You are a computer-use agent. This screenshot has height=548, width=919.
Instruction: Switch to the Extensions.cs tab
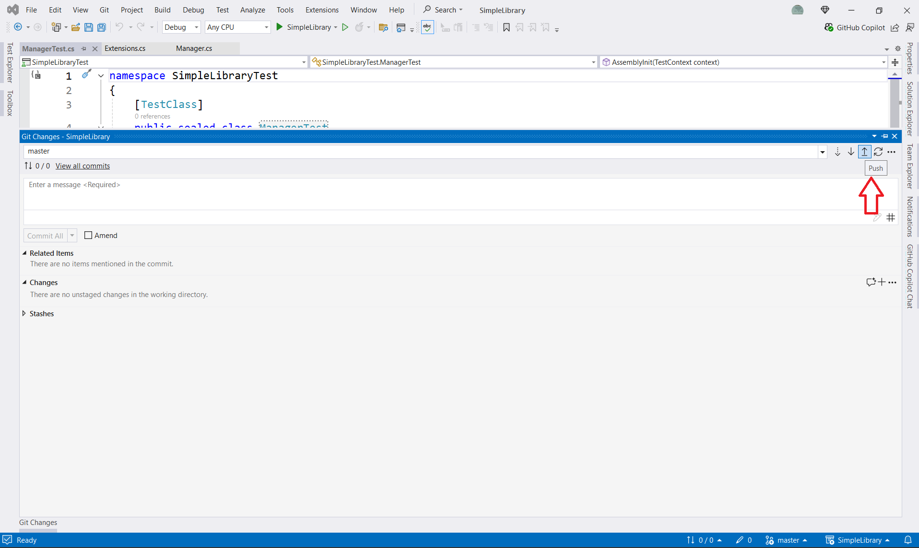tap(125, 48)
